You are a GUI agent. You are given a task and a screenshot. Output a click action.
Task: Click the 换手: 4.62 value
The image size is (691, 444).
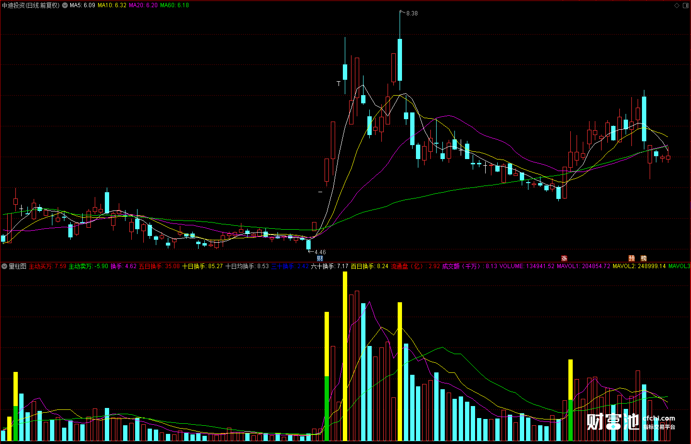tap(124, 266)
